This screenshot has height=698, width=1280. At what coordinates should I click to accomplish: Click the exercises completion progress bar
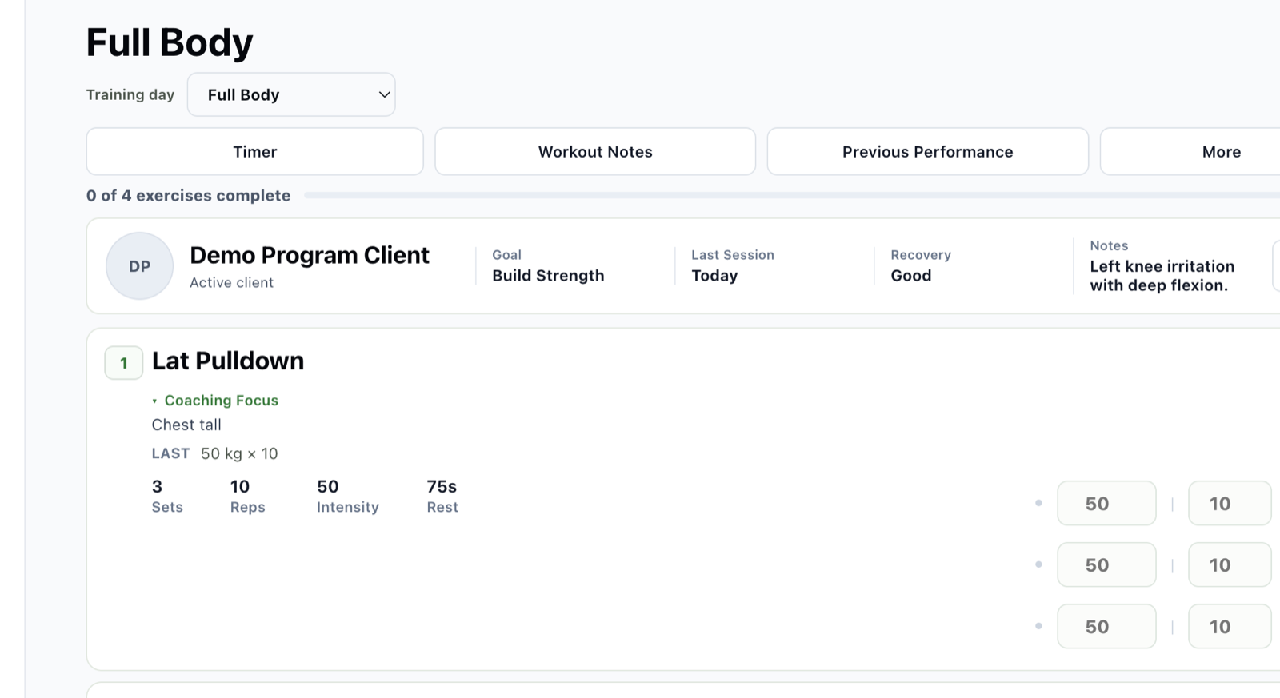point(792,195)
